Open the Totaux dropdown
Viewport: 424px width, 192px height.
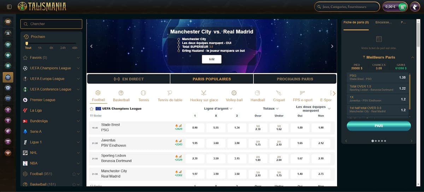[x=271, y=109]
